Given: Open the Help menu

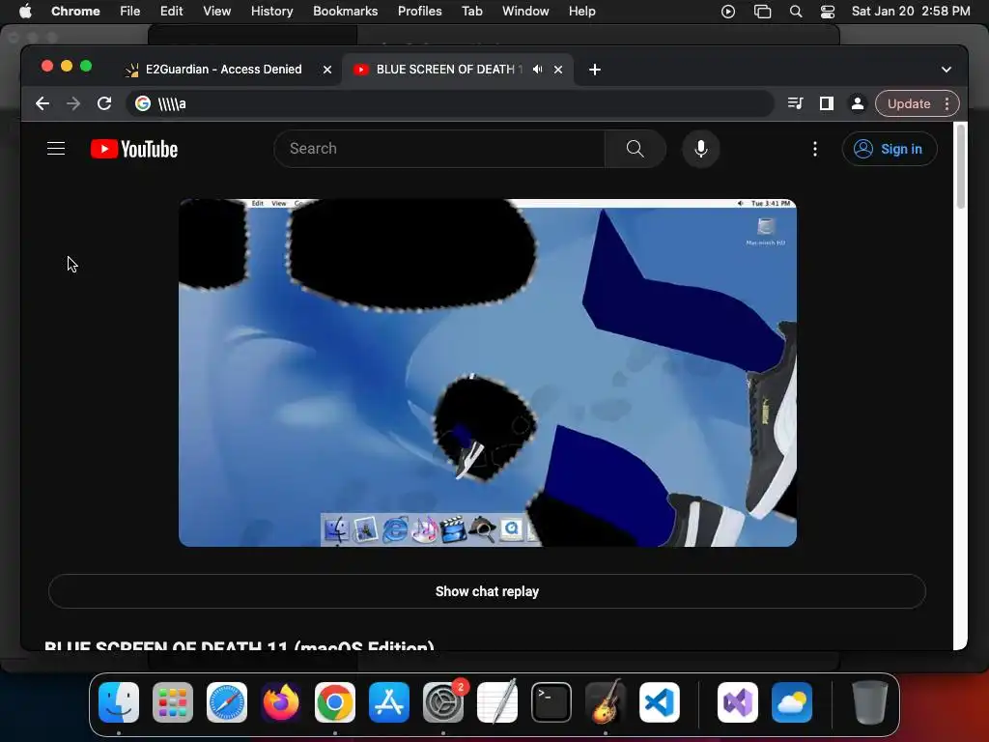Looking at the screenshot, I should (581, 12).
